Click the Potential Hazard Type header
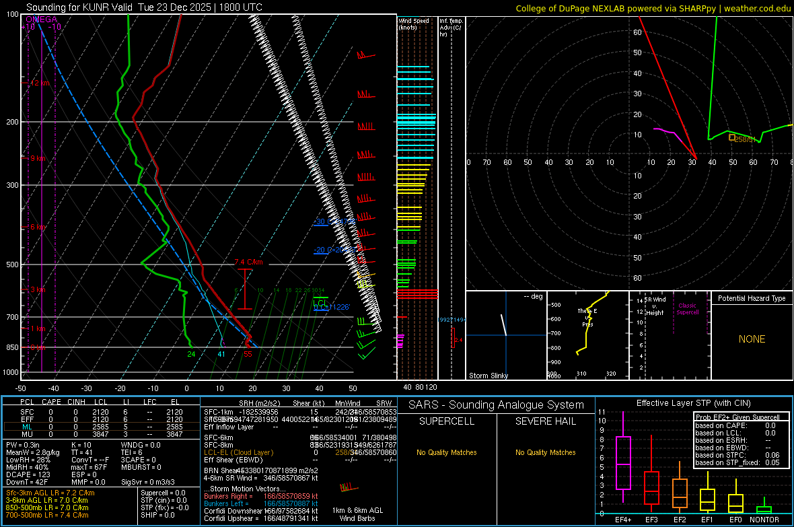794x527 pixels. tap(752, 298)
